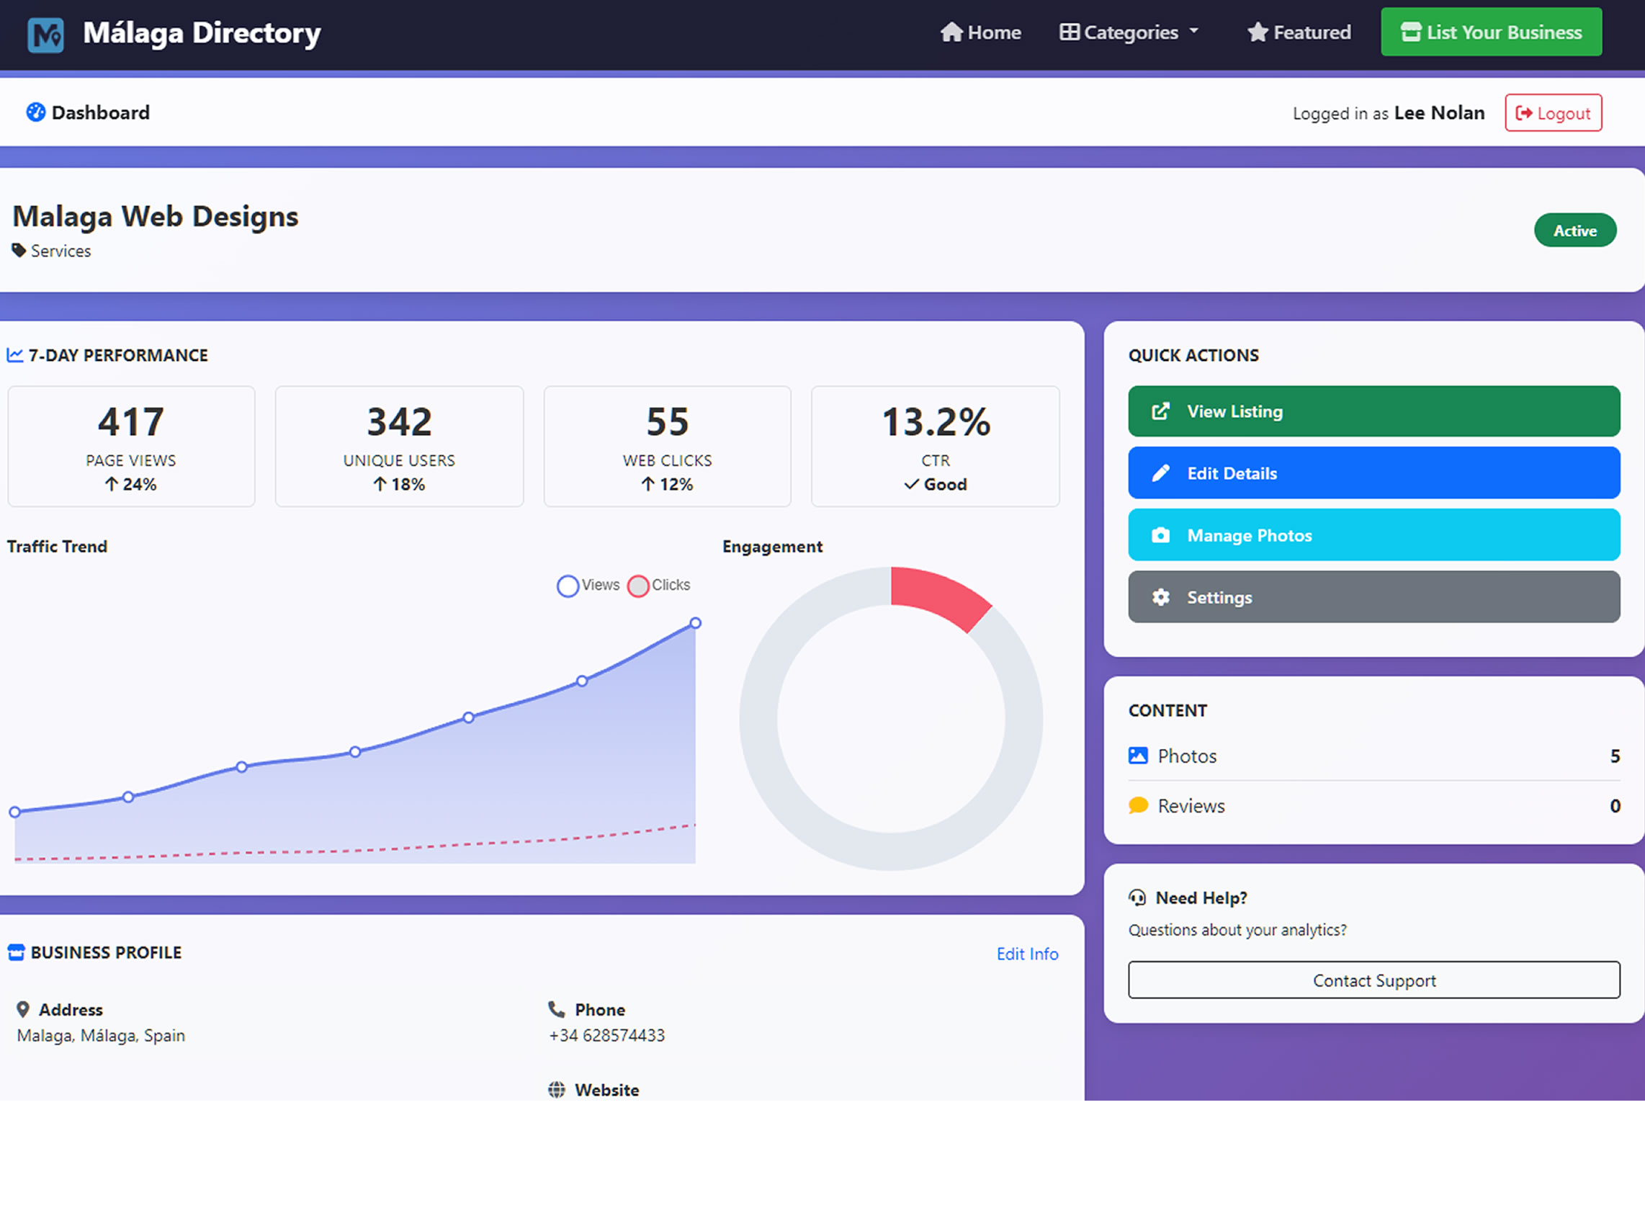Click the Home house icon
The width and height of the screenshot is (1645, 1213).
click(951, 32)
